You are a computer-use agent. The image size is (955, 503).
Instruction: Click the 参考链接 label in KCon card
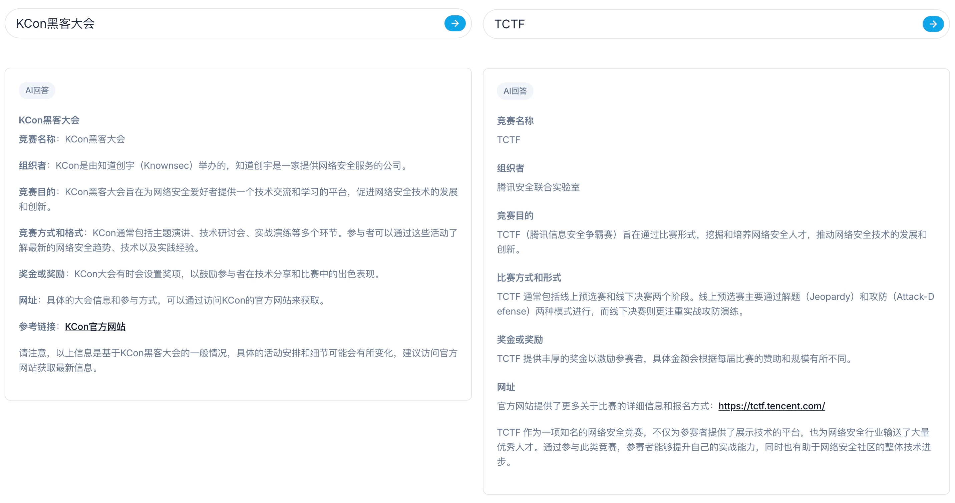coord(37,327)
